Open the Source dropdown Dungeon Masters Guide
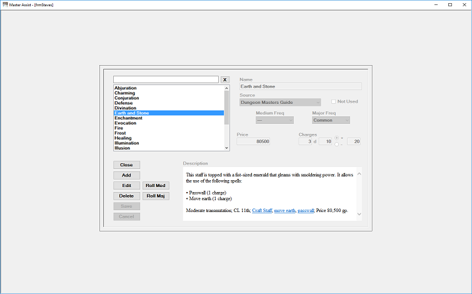The image size is (472, 294). click(x=280, y=103)
